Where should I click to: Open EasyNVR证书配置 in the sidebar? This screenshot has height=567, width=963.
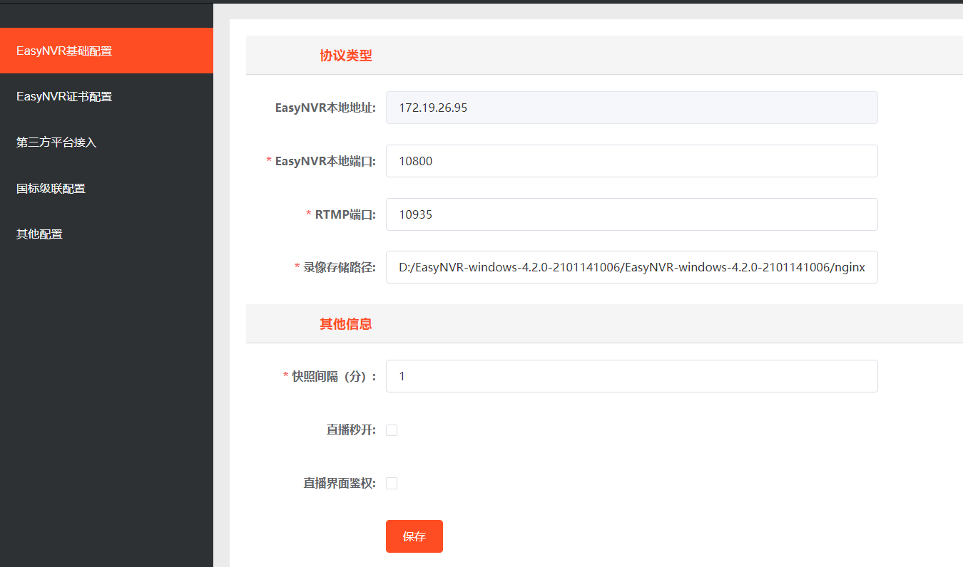click(106, 96)
